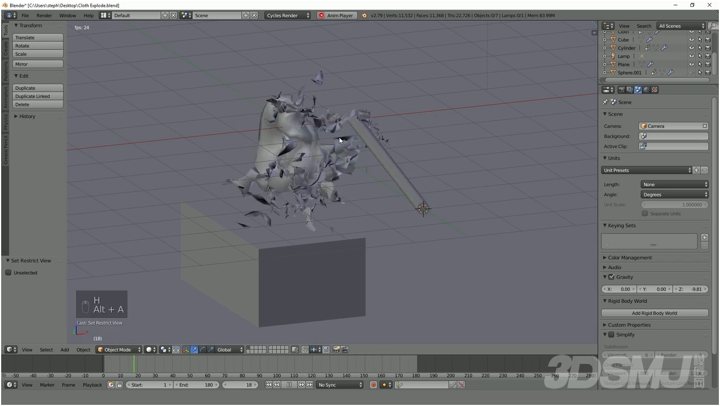This screenshot has width=720, height=406.
Task: Expand the Audio panel
Action: (x=615, y=267)
